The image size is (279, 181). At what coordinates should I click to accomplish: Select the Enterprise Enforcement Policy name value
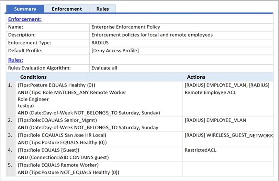[125, 27]
